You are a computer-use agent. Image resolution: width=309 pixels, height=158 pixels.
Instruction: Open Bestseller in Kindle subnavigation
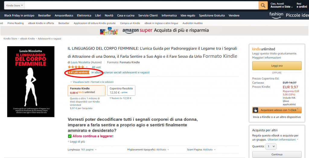click(x=64, y=23)
